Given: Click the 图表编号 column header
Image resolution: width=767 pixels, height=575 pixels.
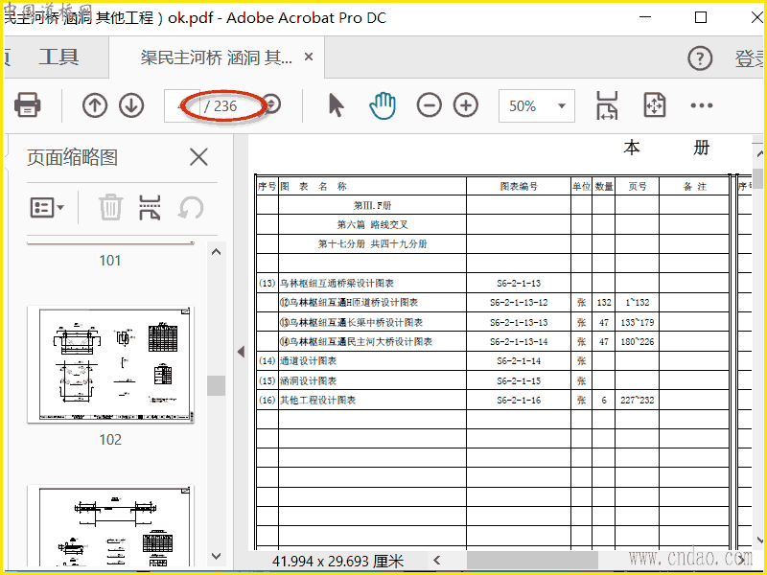Looking at the screenshot, I should (519, 186).
